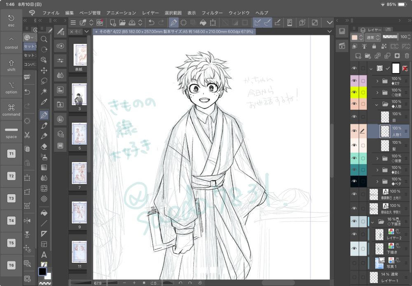Expand the command bar overflow chevron
This screenshot has height=286, width=412.
(x=330, y=23)
